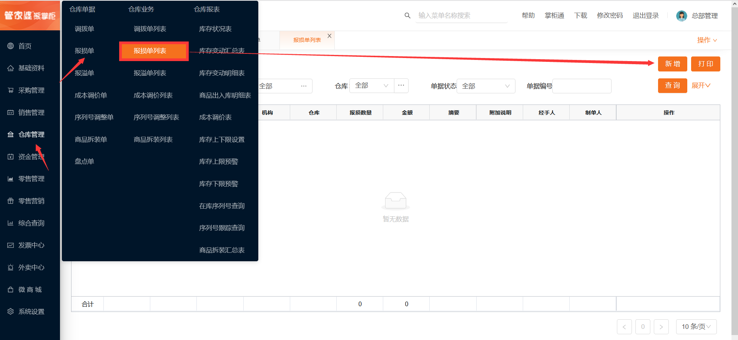The height and width of the screenshot is (340, 738).
Task: Go to next page arrow
Action: click(x=661, y=327)
